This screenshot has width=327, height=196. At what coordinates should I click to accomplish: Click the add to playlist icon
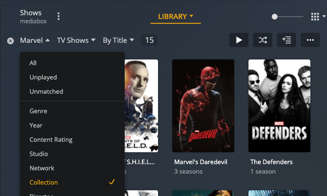click(287, 40)
